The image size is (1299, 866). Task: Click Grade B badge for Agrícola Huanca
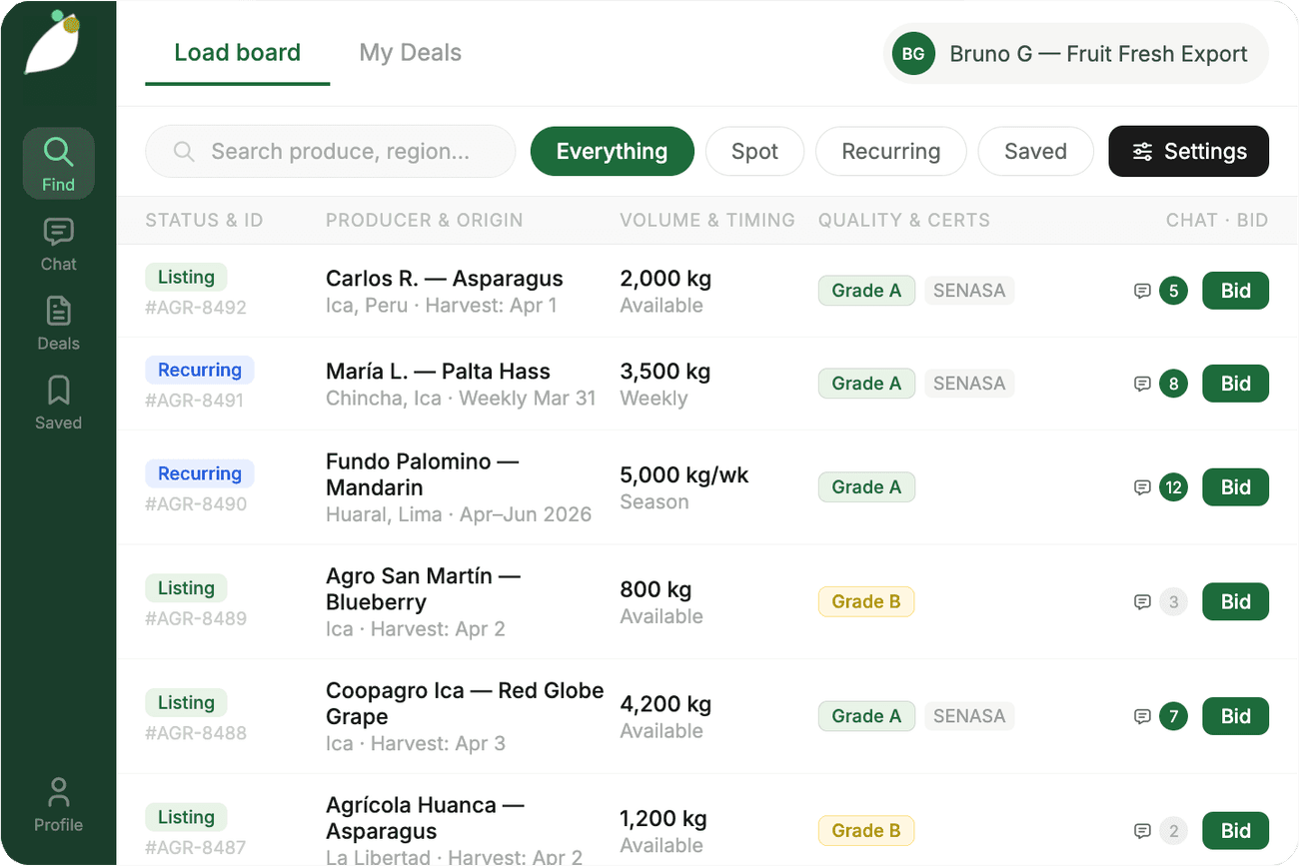coord(866,831)
